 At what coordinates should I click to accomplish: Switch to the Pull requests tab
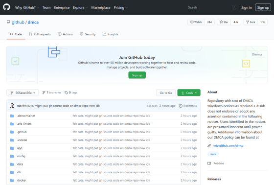pos(40,34)
